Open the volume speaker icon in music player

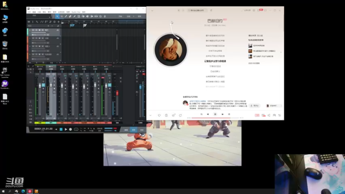coord(269,115)
